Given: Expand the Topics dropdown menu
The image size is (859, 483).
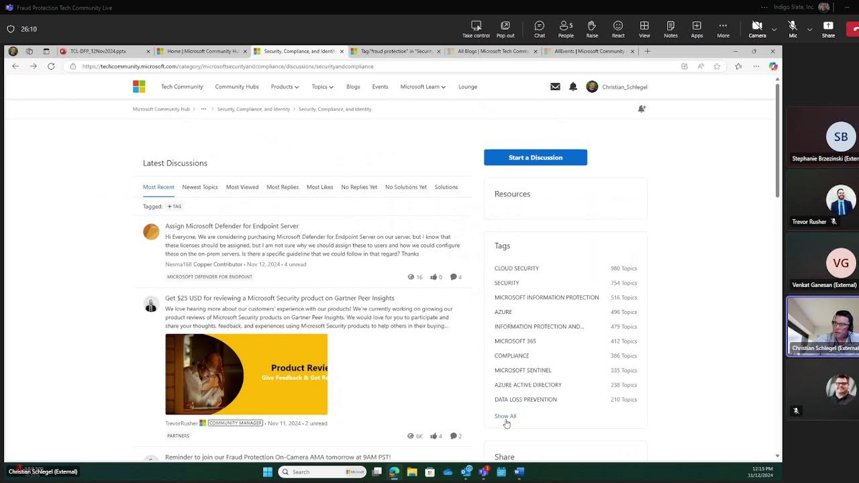Looking at the screenshot, I should pyautogui.click(x=322, y=87).
